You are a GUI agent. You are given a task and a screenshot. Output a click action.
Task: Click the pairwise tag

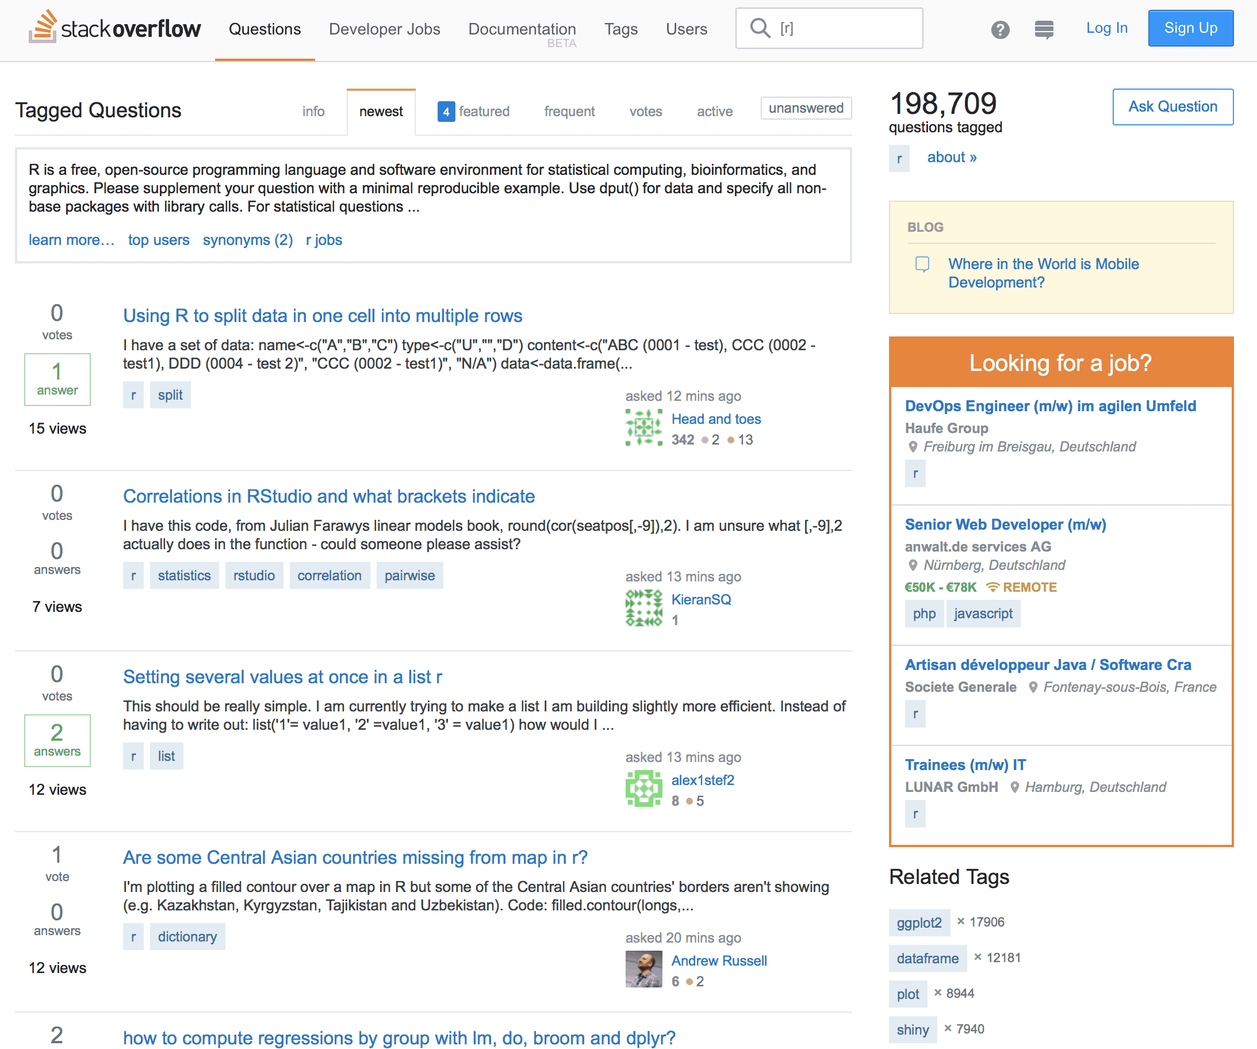click(x=410, y=576)
